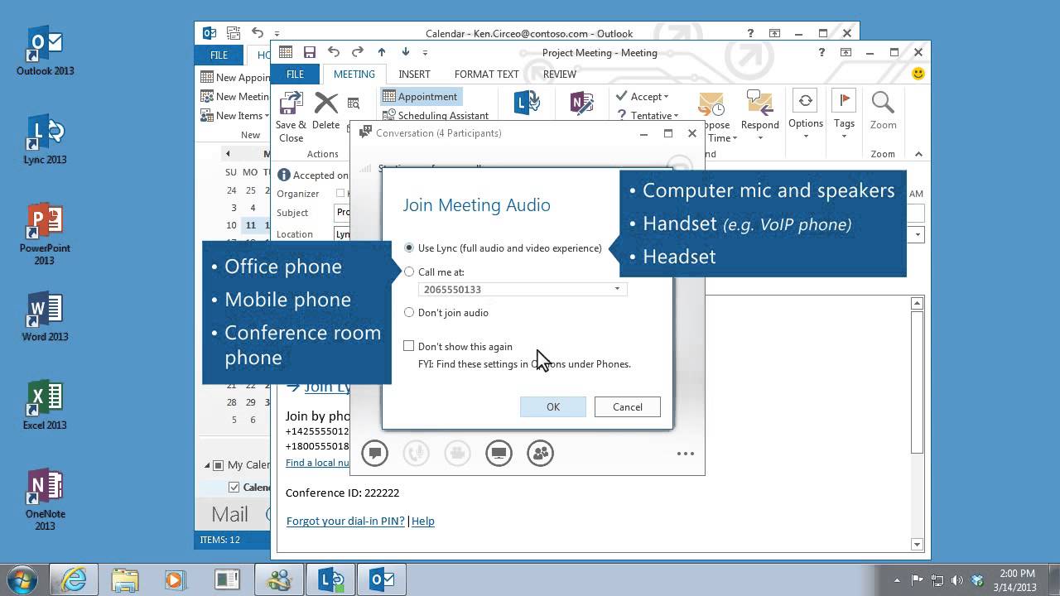The height and width of the screenshot is (596, 1060).
Task: Open Forgot your dial-in PIN link
Action: [345, 521]
